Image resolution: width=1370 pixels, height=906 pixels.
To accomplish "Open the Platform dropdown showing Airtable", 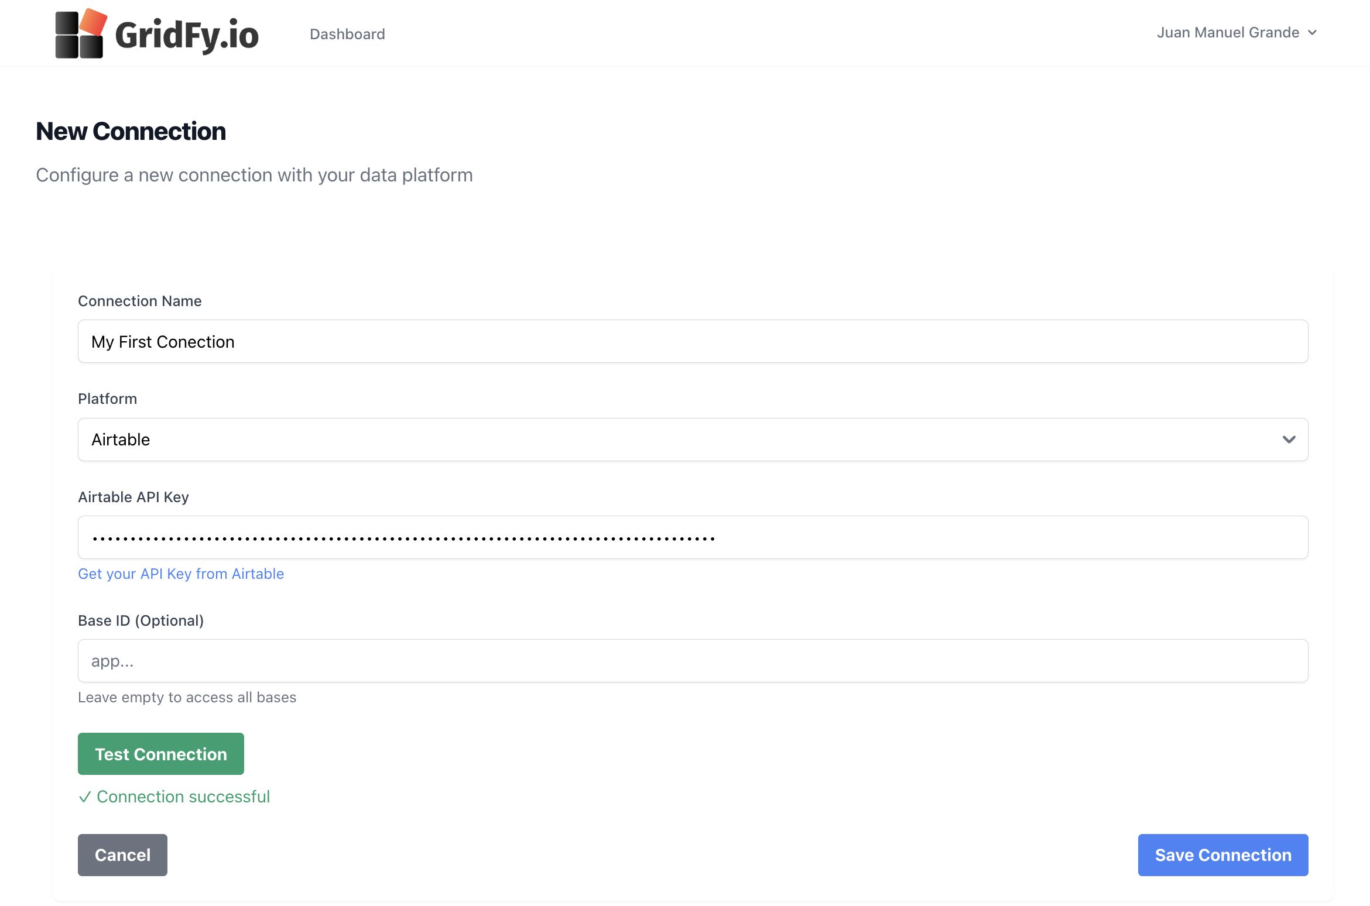I will (693, 440).
